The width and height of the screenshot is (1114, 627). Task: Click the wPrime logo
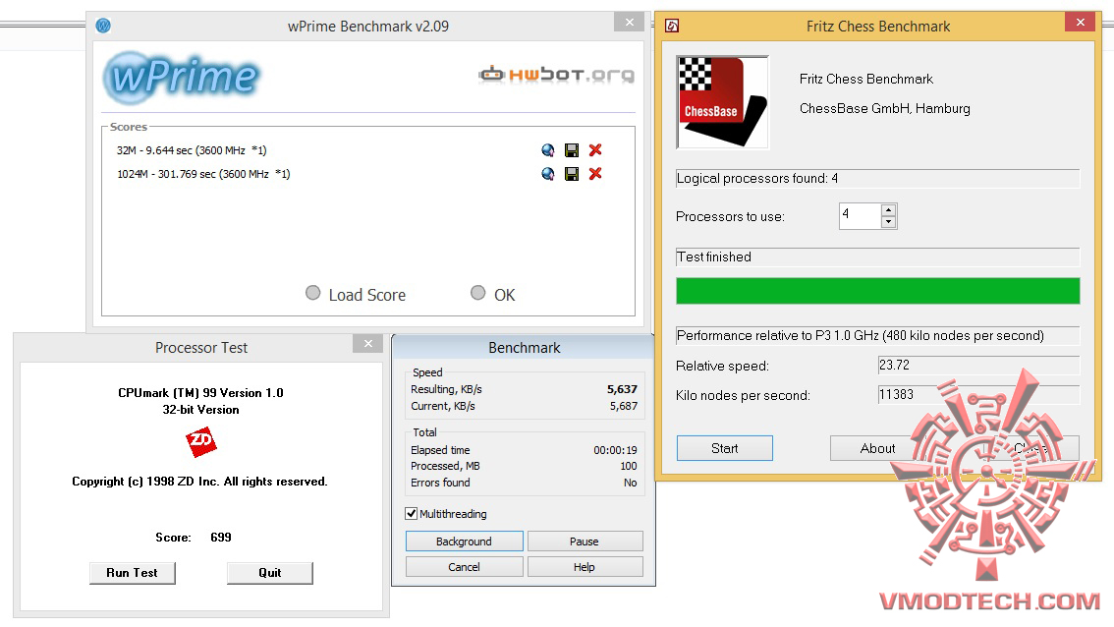click(182, 77)
